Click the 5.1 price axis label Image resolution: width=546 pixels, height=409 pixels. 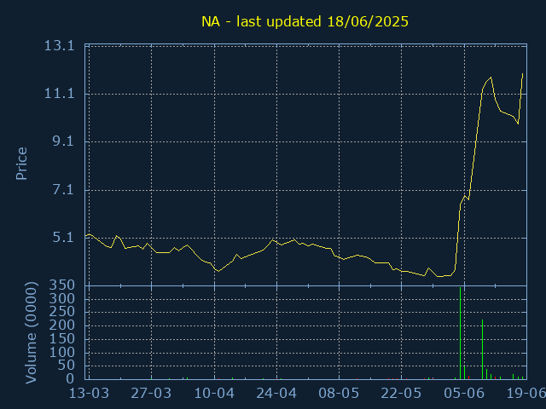coord(64,238)
